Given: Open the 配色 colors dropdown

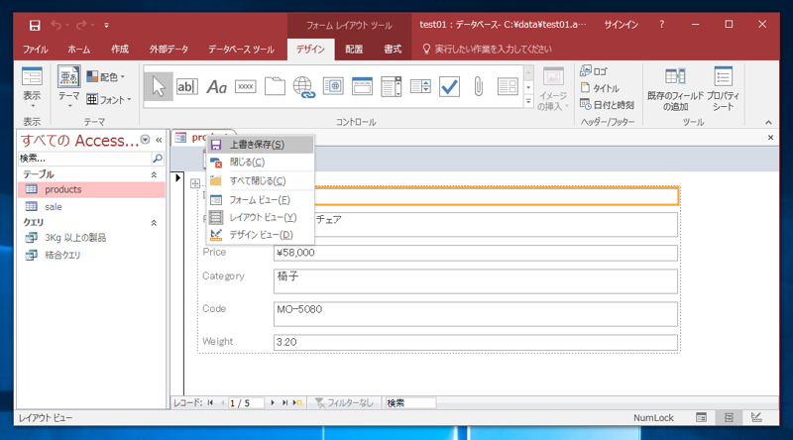Looking at the screenshot, I should tap(106, 77).
